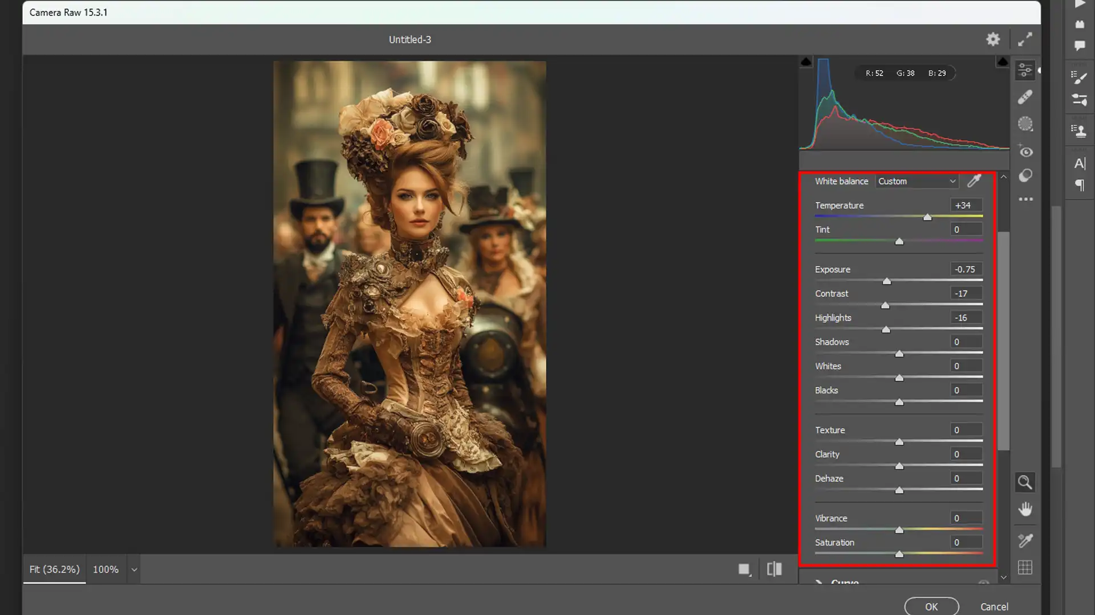Select the Hand tool
The width and height of the screenshot is (1095, 615).
1025,509
